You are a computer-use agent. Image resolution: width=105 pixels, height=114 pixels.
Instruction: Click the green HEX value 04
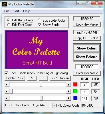click(96, 92)
